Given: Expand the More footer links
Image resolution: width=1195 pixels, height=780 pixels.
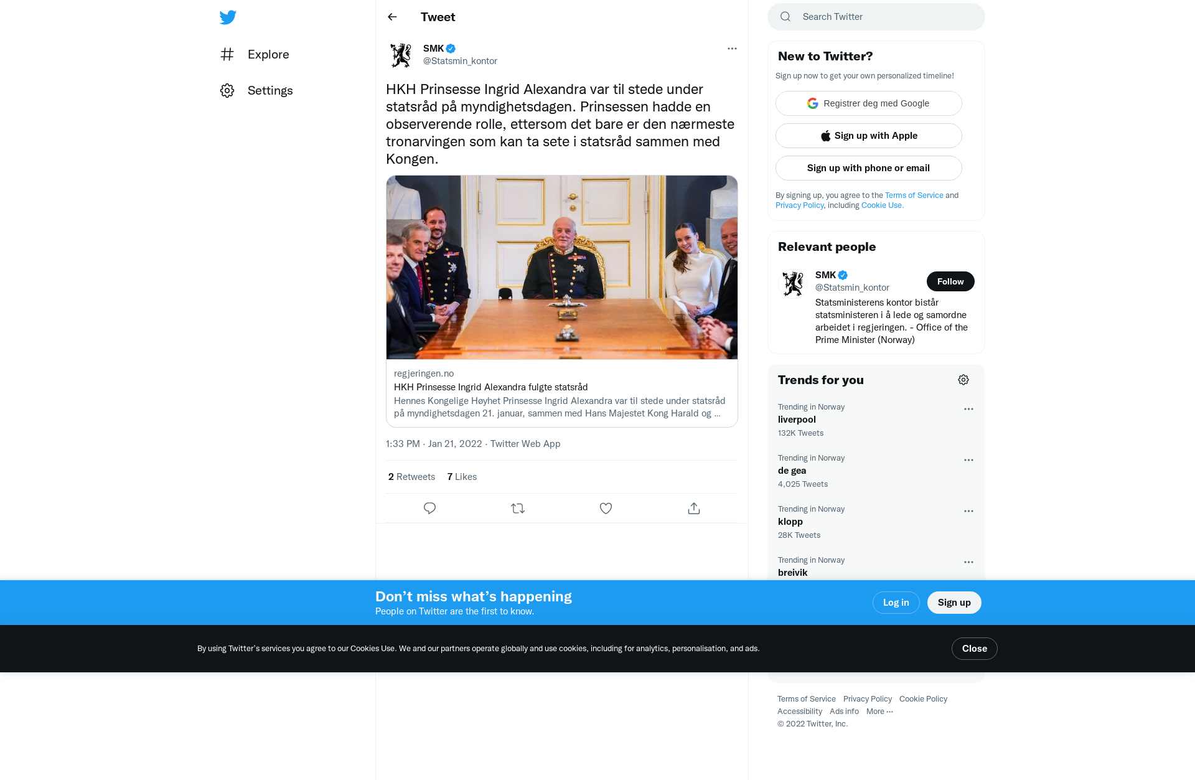Looking at the screenshot, I should coord(879,712).
